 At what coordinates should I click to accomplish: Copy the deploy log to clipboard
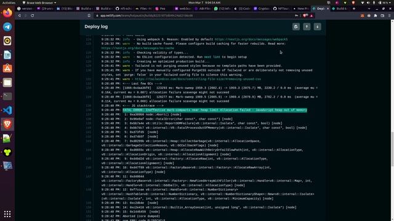(295, 26)
